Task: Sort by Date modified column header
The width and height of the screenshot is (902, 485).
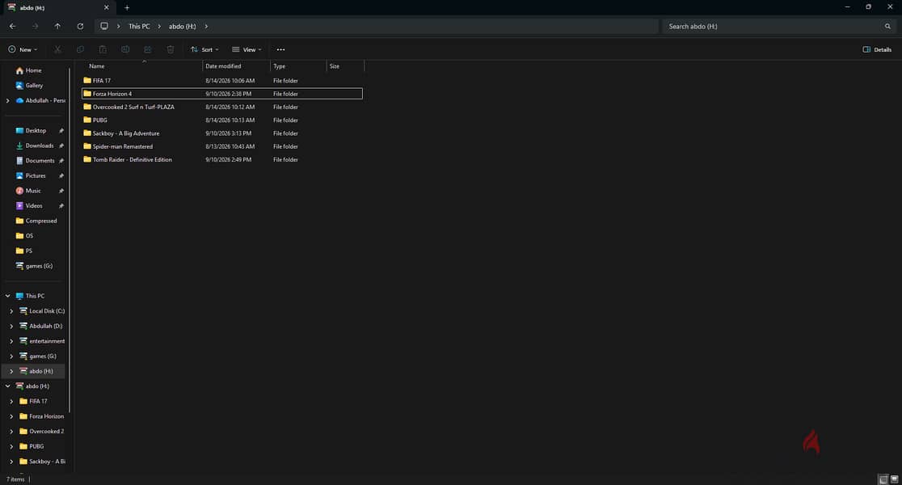Action: click(237, 66)
